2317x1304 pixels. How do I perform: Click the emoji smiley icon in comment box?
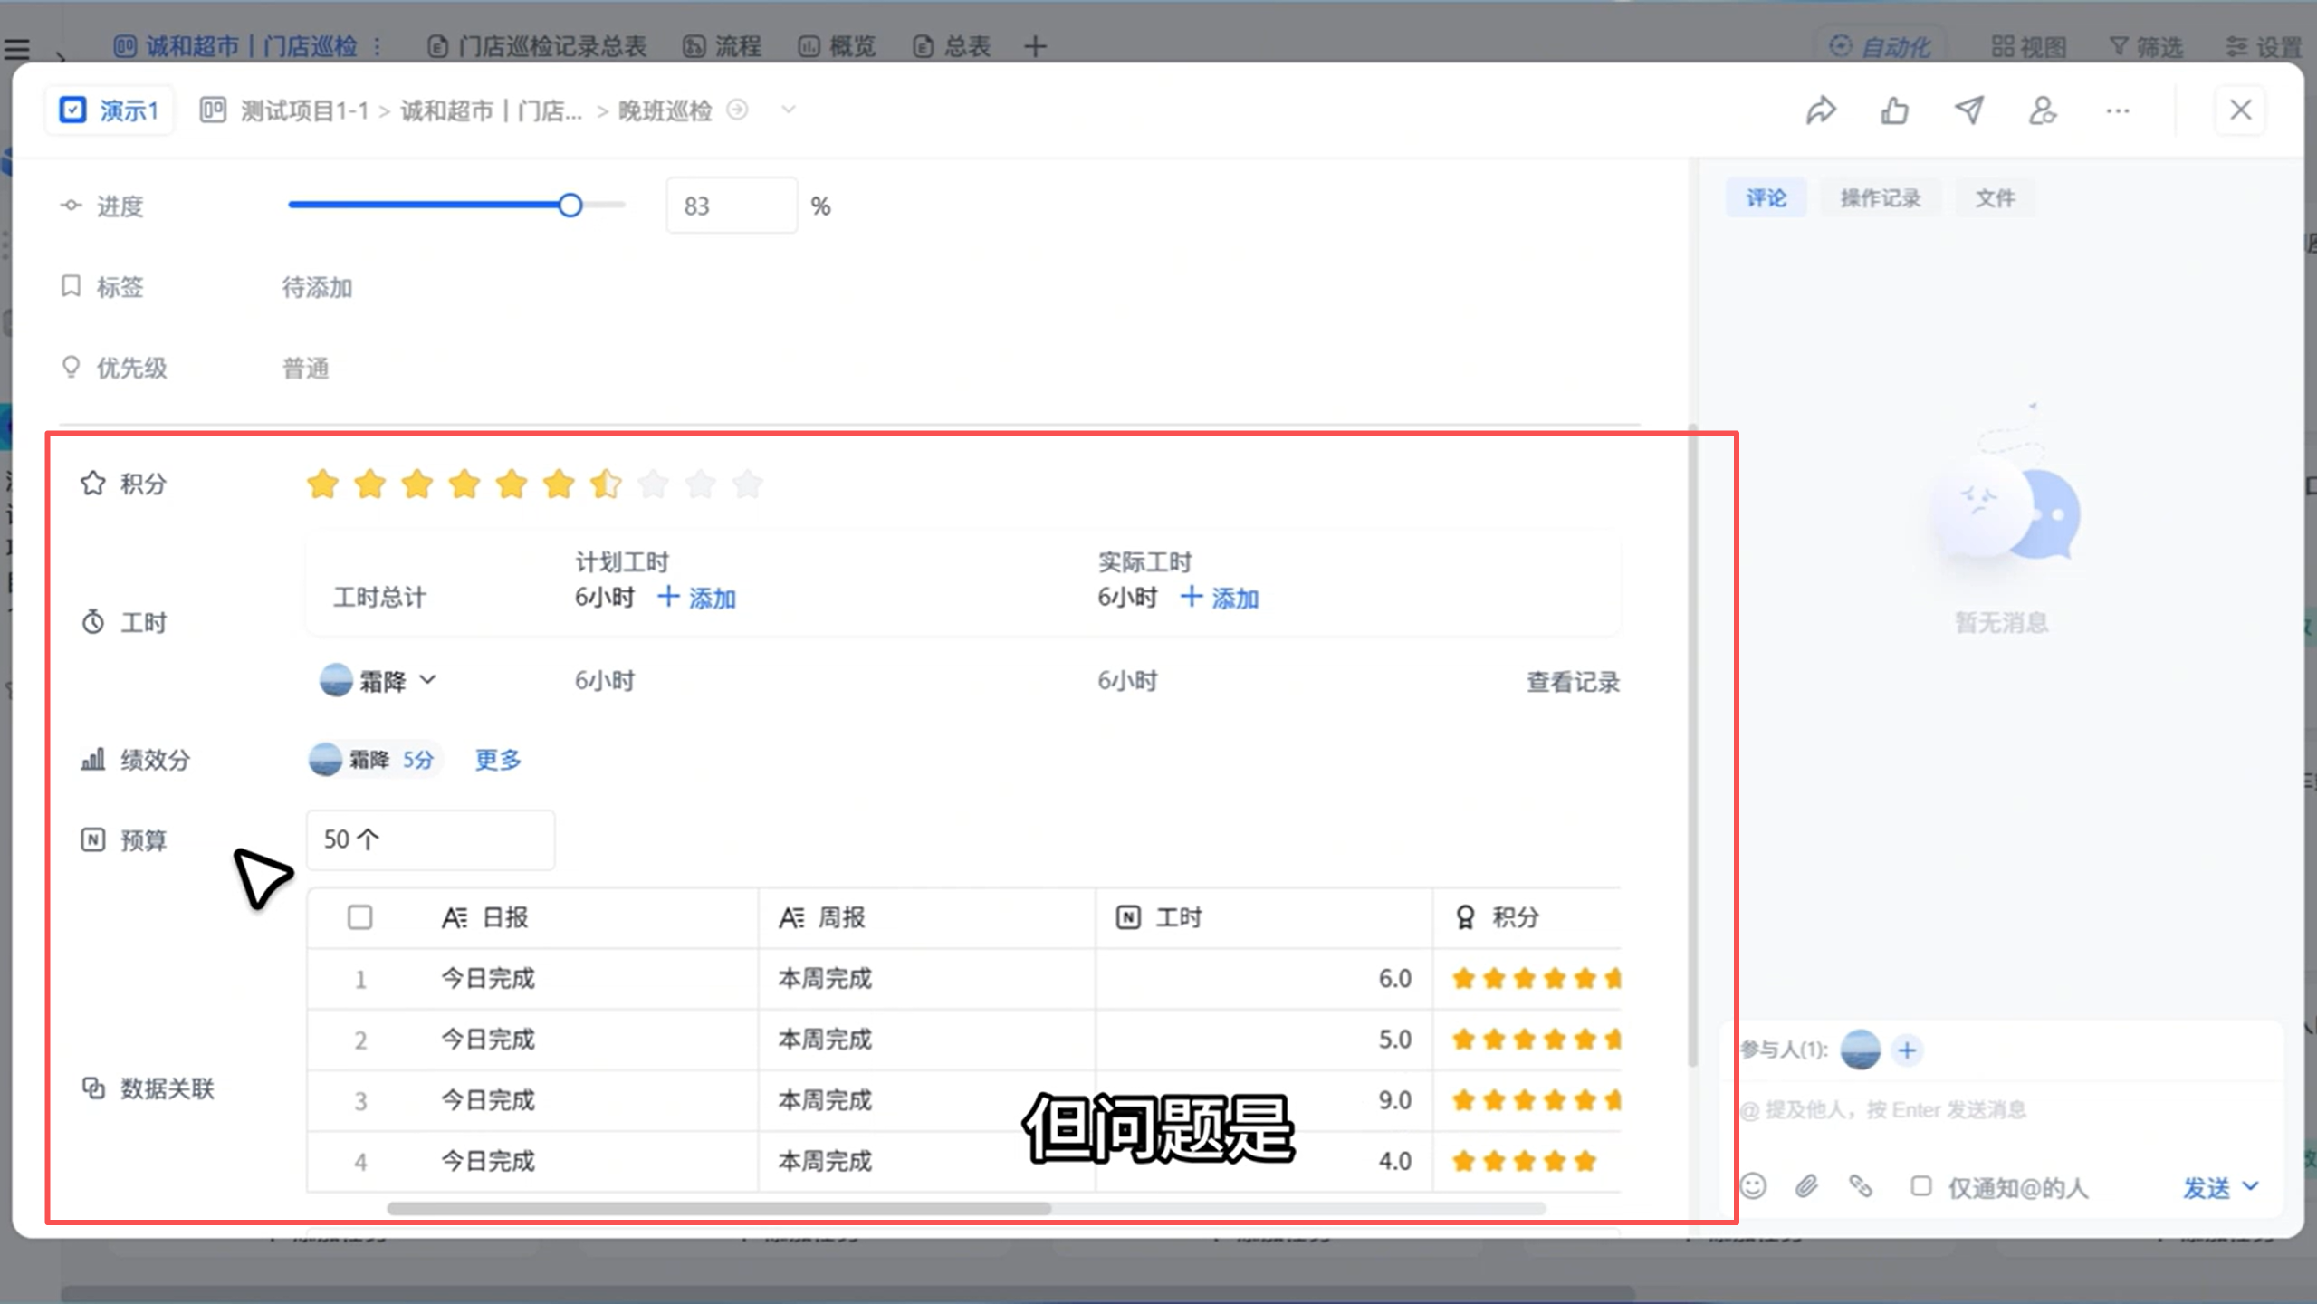point(1754,1185)
